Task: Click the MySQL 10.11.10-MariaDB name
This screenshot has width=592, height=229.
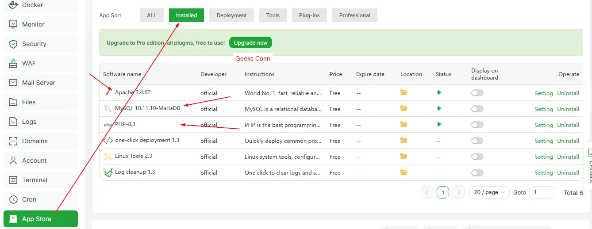Action: pyautogui.click(x=147, y=108)
